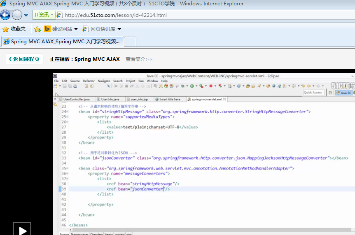
Task: Click the video play button
Action: [x=22, y=229]
